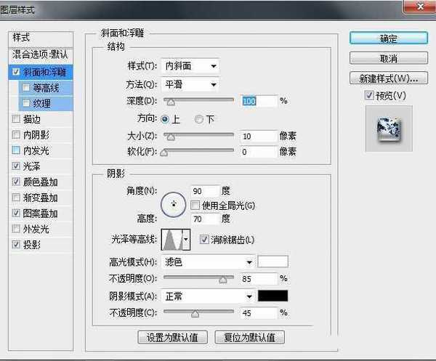Click the black shadow color swatch
Viewport: 436px width, 361px height.
[273, 296]
